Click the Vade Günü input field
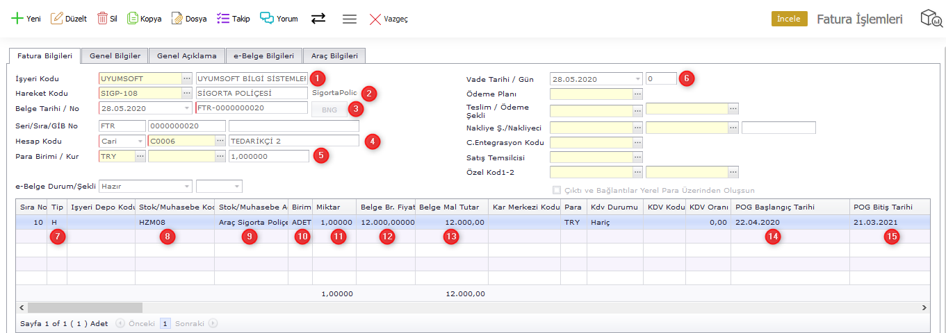This screenshot has width=946, height=333. coord(660,79)
